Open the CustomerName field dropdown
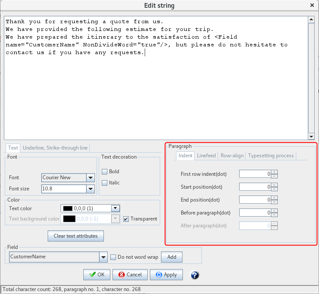This screenshot has height=294, width=319. [x=103, y=257]
